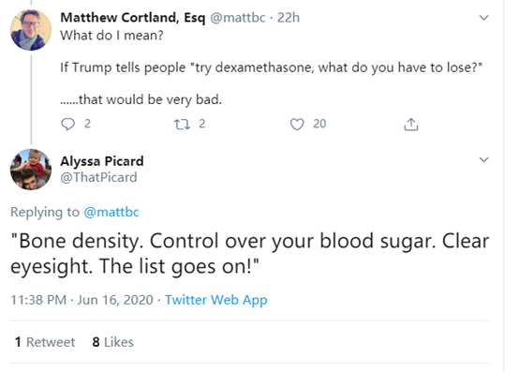View the 1 Retweet list
Viewport: 519px width, 372px height.
[45, 342]
